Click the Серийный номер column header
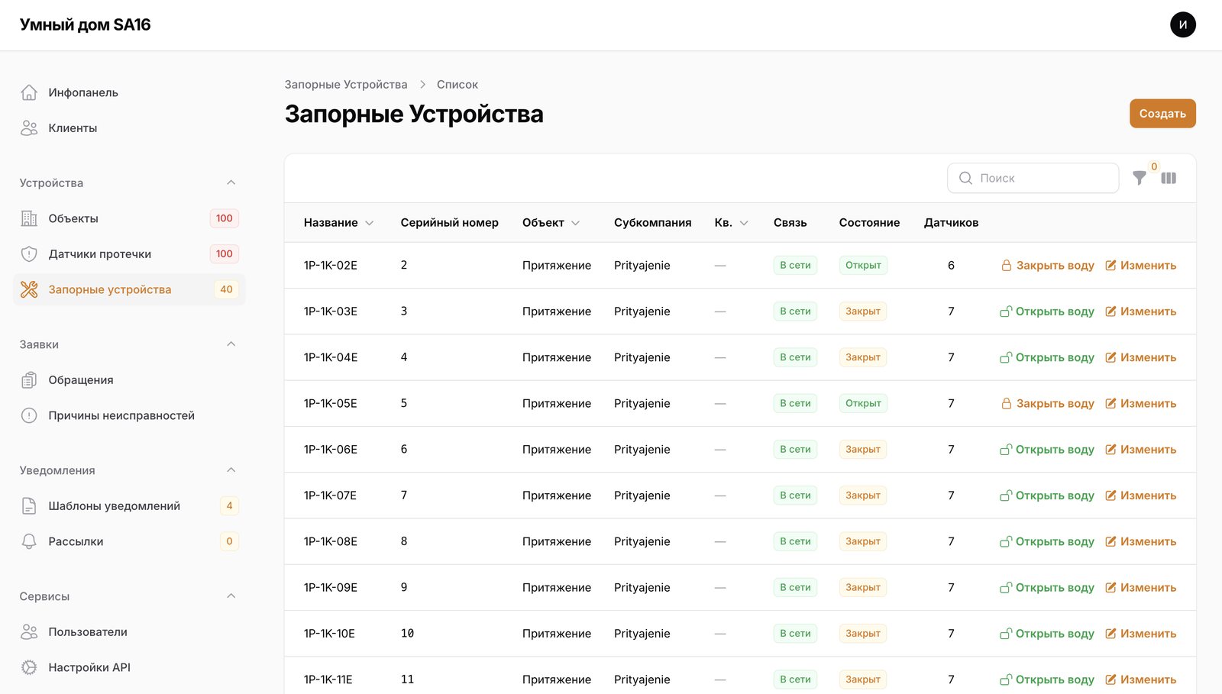 [450, 223]
